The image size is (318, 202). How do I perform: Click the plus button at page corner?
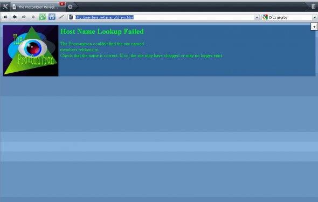click(x=314, y=27)
